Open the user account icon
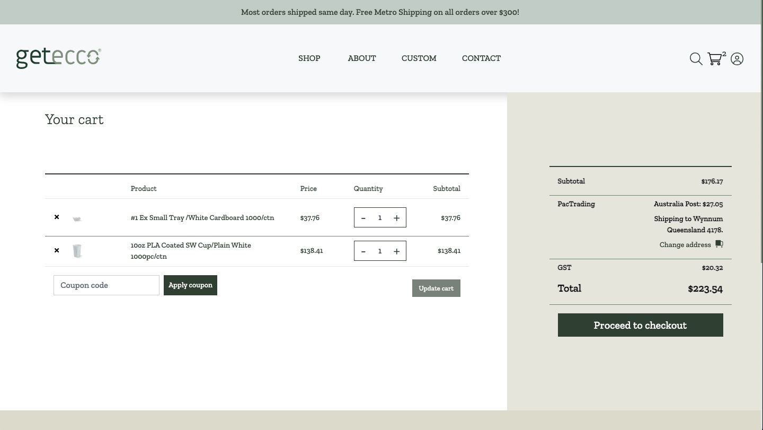The width and height of the screenshot is (763, 430). point(737,59)
